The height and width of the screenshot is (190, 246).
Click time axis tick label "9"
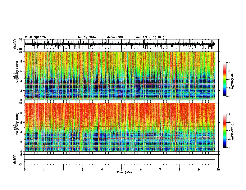[199, 170]
